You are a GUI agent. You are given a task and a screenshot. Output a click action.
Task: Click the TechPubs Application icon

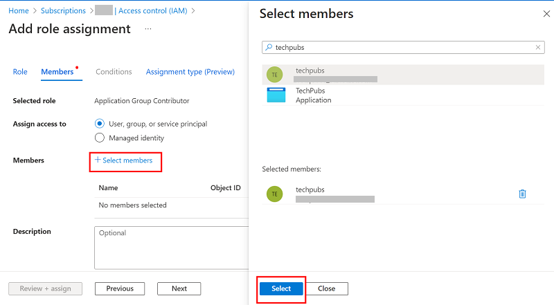click(x=276, y=95)
